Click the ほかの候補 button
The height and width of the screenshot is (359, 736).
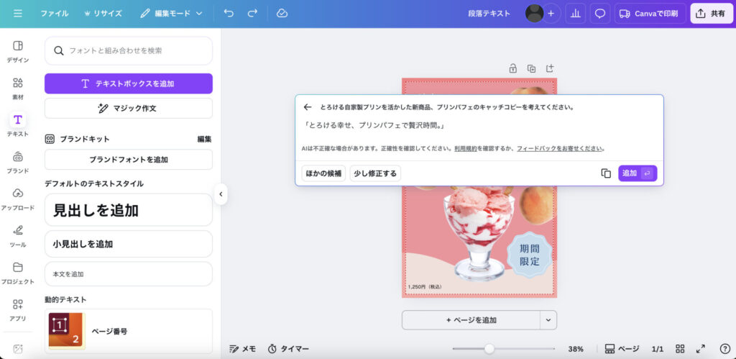(323, 173)
